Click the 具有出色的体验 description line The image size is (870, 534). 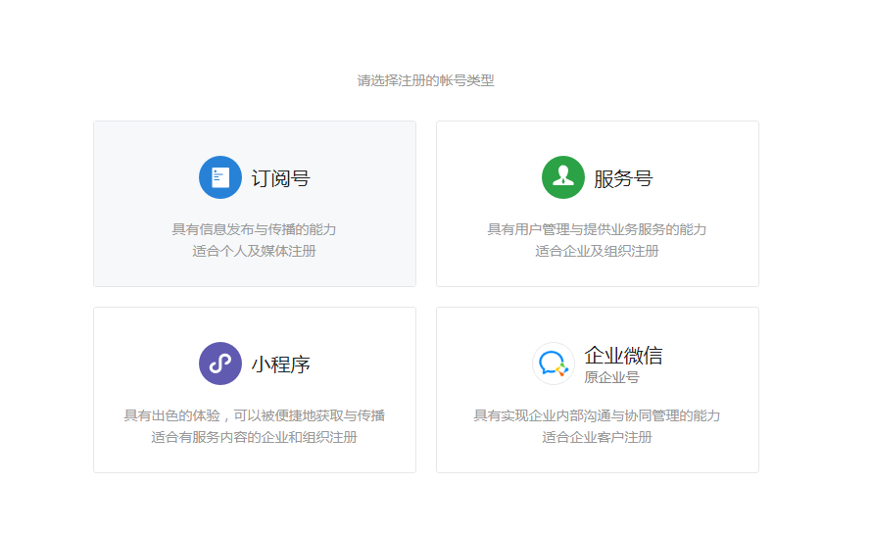pos(254,415)
